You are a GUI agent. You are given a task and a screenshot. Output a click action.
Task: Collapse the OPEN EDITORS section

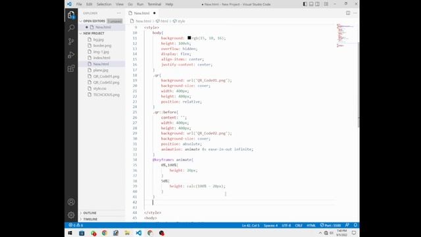(94, 21)
